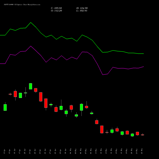Image resolution: width=159 pixels, height=159 pixels.
Task: Select the '06 May' date axis label
Action: (81, 151)
